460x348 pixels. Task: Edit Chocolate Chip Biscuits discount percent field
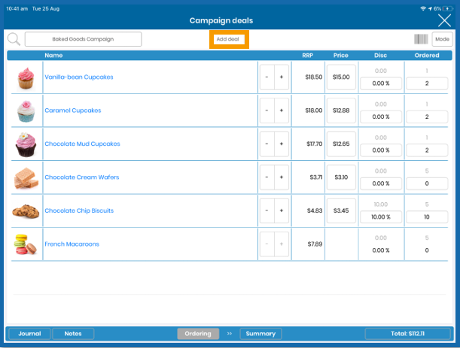point(381,217)
